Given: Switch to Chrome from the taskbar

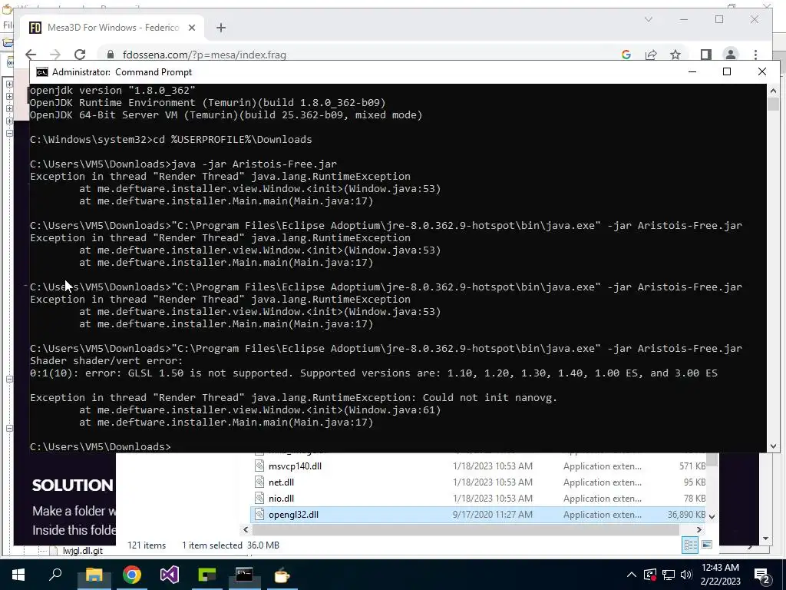Looking at the screenshot, I should pyautogui.click(x=132, y=575).
